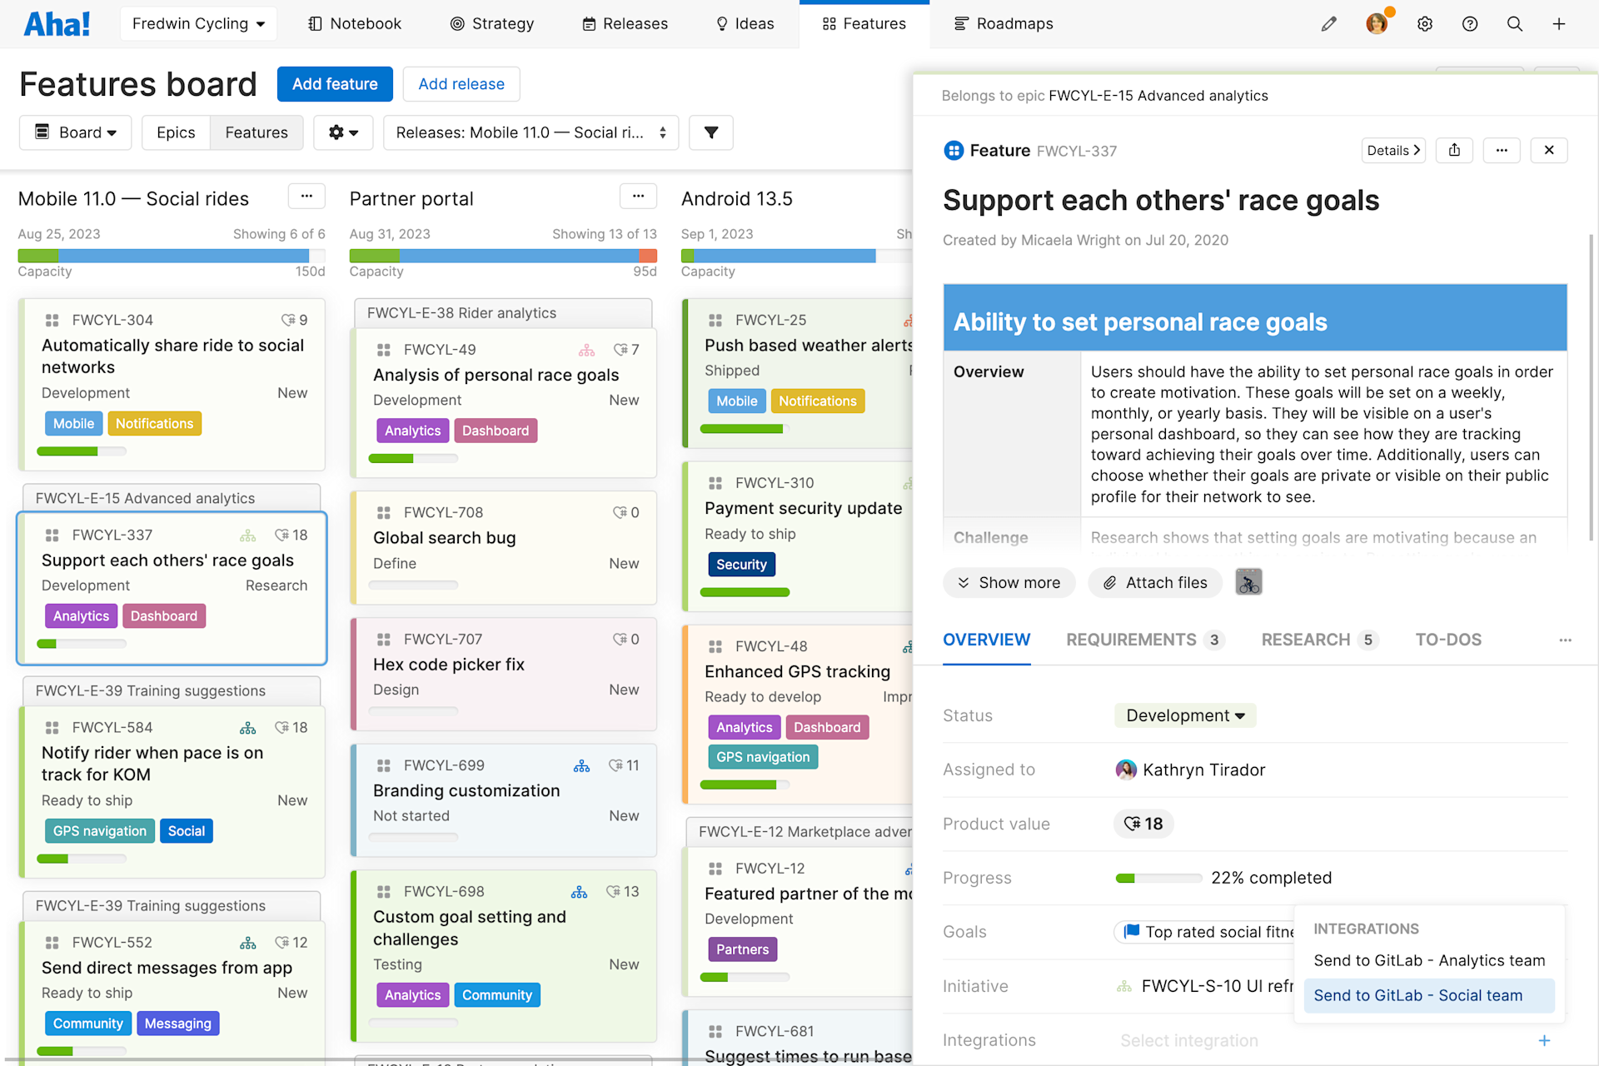Expand the Show more section

1009,582
